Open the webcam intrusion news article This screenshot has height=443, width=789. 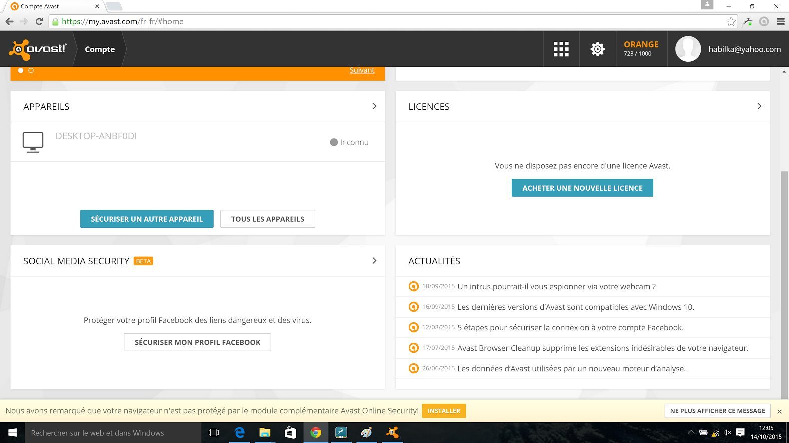[x=556, y=286]
